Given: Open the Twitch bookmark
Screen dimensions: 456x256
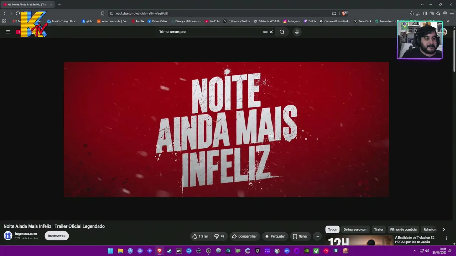Looking at the screenshot, I should click(x=310, y=21).
